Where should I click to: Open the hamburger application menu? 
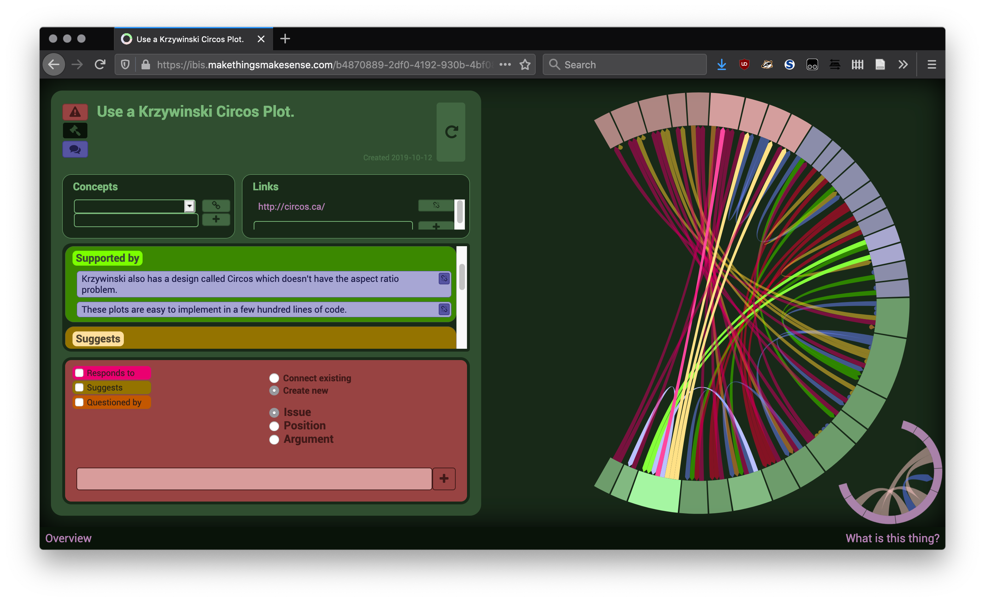coord(932,64)
